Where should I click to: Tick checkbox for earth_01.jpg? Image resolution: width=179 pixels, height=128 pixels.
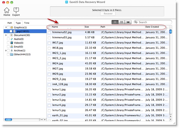49,116
